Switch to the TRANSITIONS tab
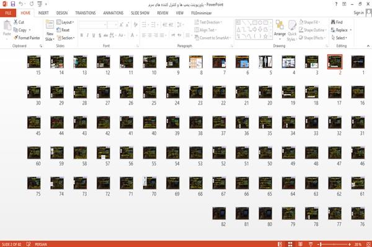 tap(86, 13)
